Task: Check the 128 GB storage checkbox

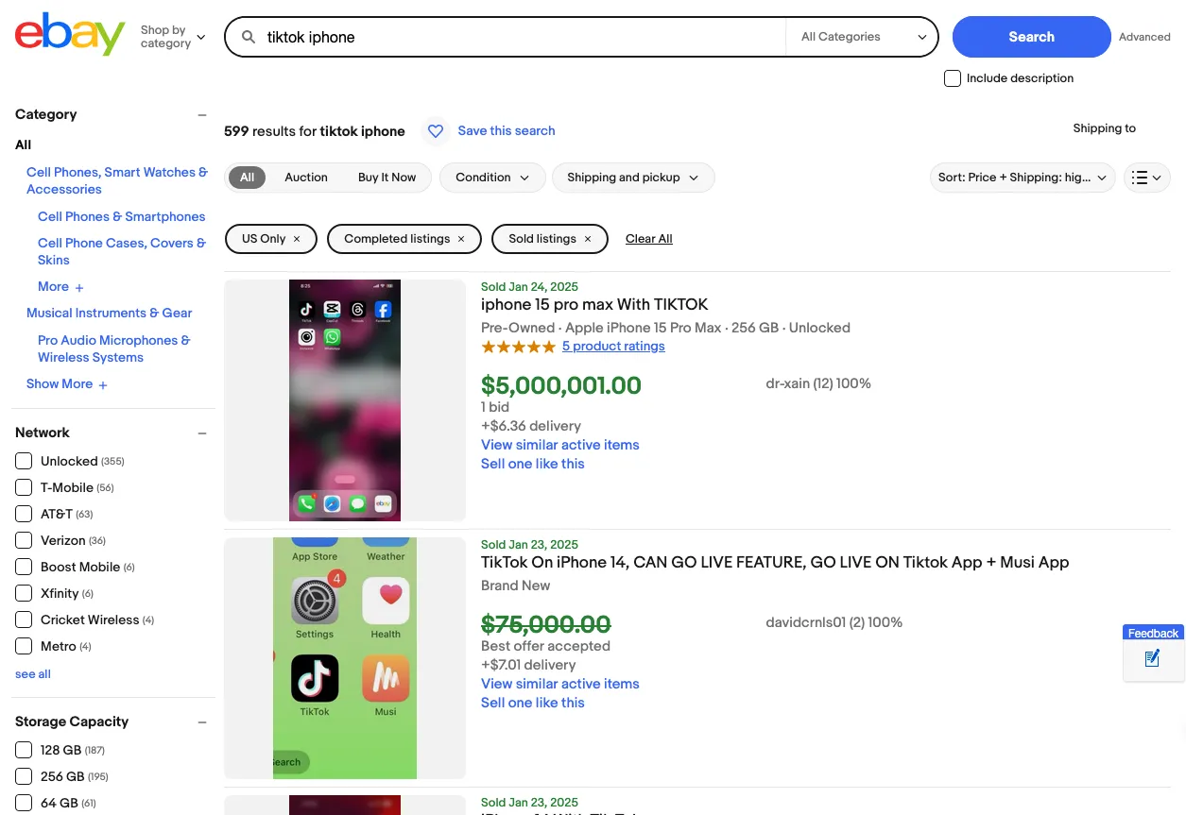Action: coord(24,750)
